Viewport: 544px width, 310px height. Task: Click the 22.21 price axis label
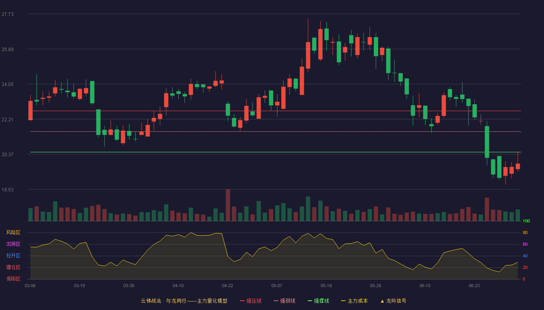(7, 119)
